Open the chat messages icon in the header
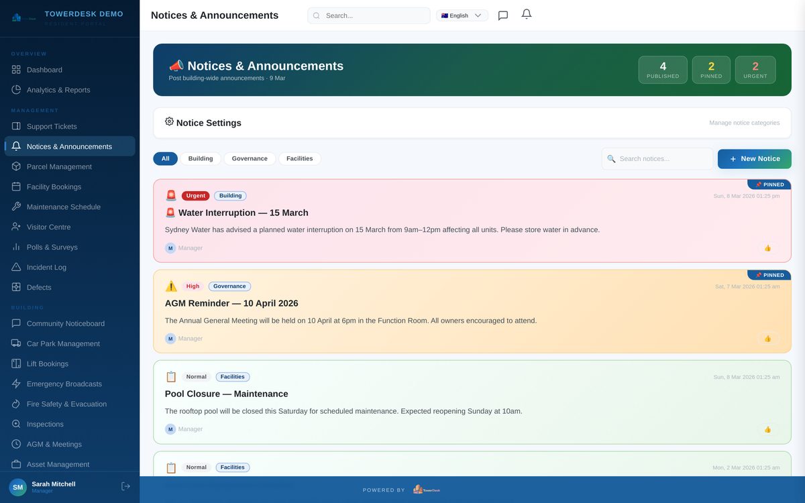The image size is (805, 503). 502,14
